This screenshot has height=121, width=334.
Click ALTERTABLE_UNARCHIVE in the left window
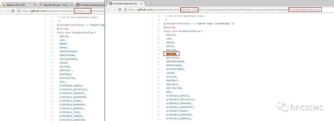73,120
